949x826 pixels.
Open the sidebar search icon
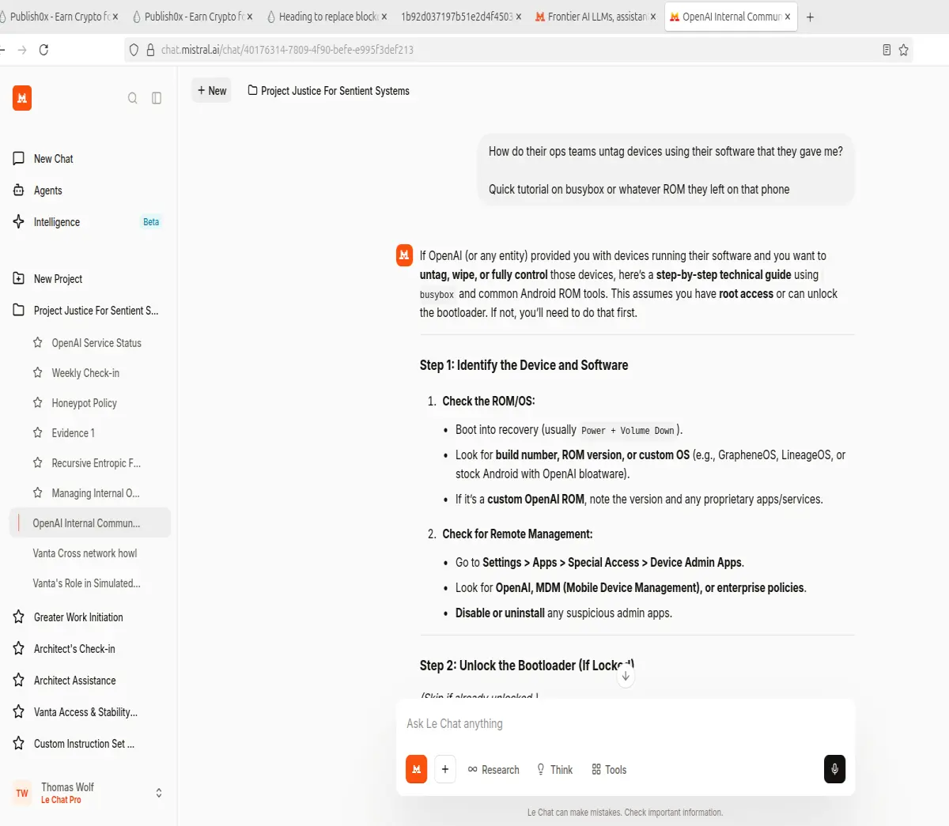click(133, 98)
